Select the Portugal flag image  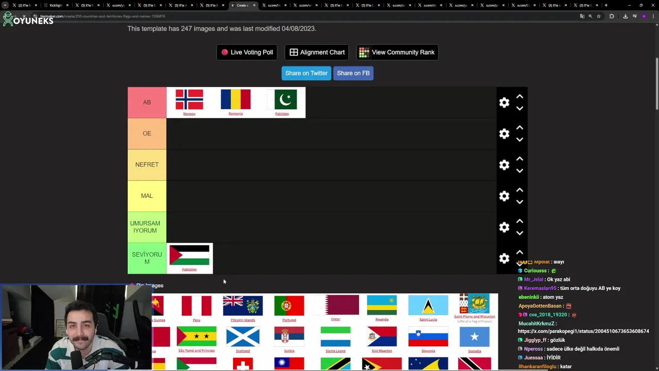click(289, 306)
